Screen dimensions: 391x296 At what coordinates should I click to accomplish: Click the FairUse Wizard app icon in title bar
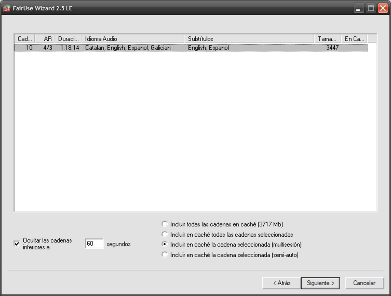pyautogui.click(x=7, y=8)
